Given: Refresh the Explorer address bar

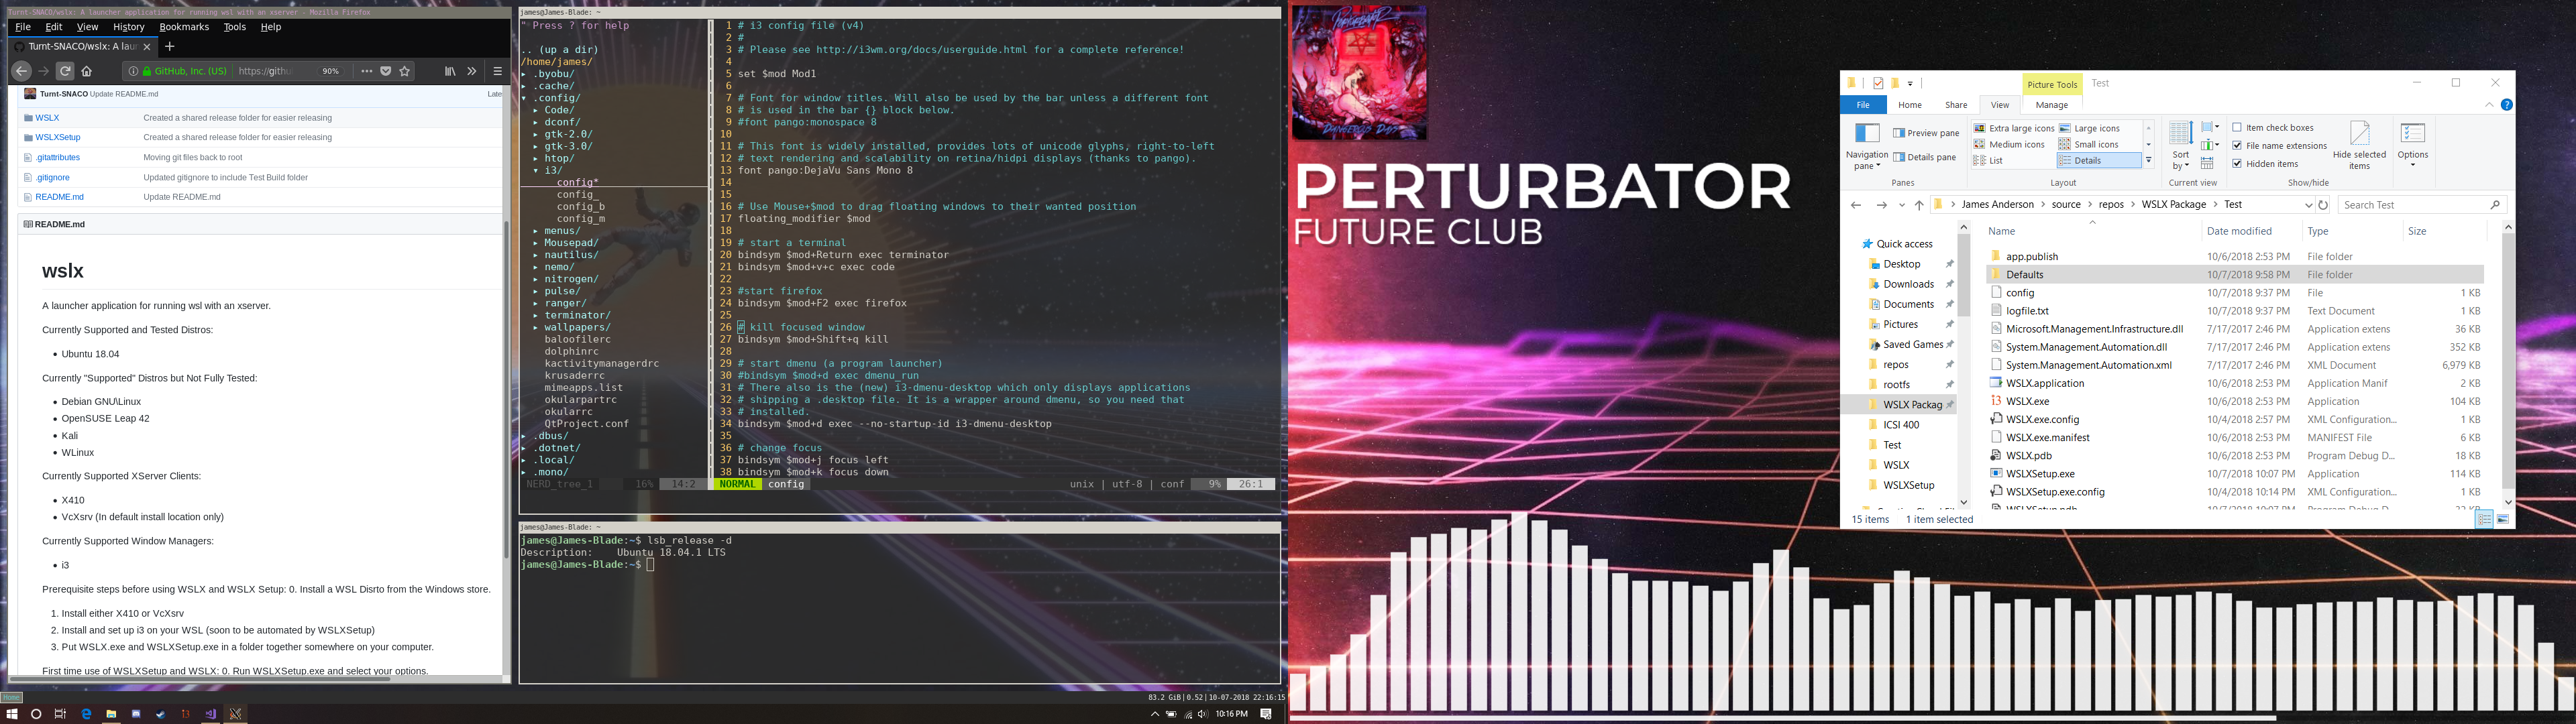Looking at the screenshot, I should (x=2323, y=205).
